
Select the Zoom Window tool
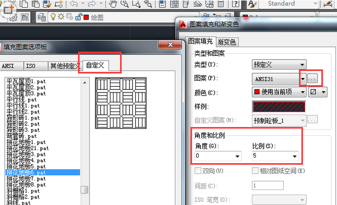point(136,4)
